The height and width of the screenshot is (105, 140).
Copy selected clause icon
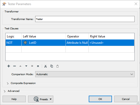[x=52, y=66]
